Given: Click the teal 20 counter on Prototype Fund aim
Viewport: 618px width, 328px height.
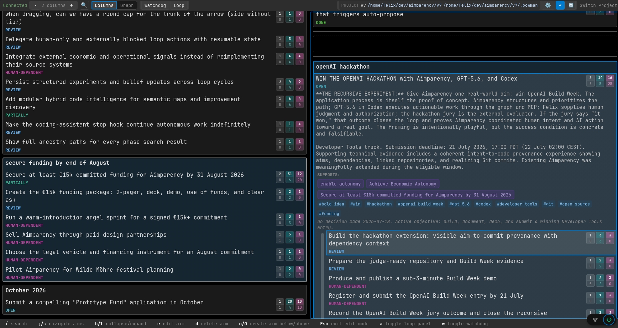Looking at the screenshot, I should pos(290,302).
